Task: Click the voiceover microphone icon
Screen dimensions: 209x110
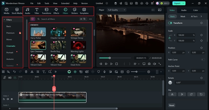Action: 104,72
